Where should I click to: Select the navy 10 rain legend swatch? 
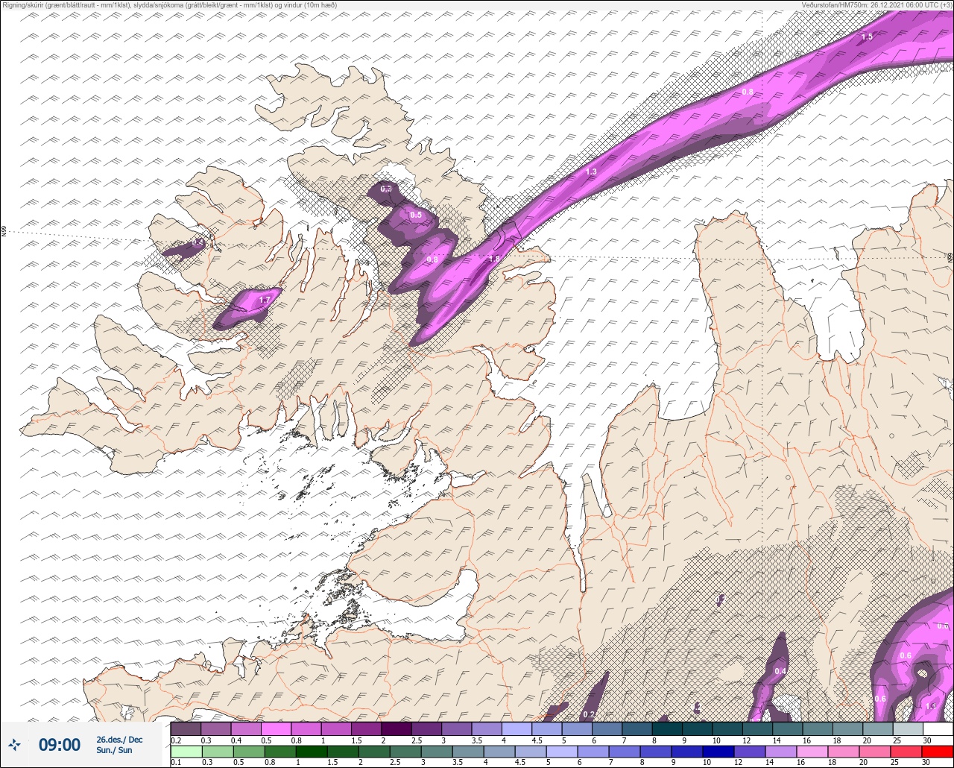pos(718,752)
